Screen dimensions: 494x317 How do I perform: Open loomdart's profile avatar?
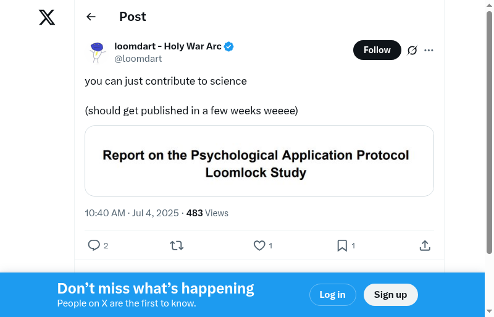point(97,53)
